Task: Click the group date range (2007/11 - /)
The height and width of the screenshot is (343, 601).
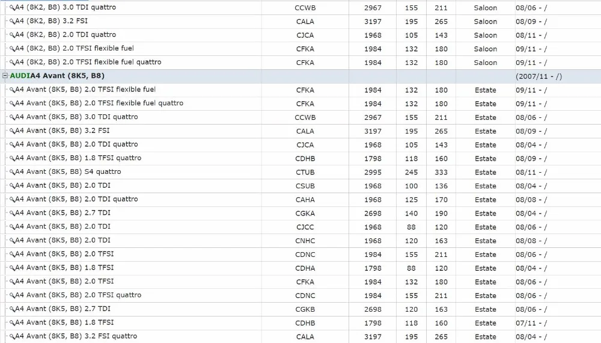Action: 538,76
